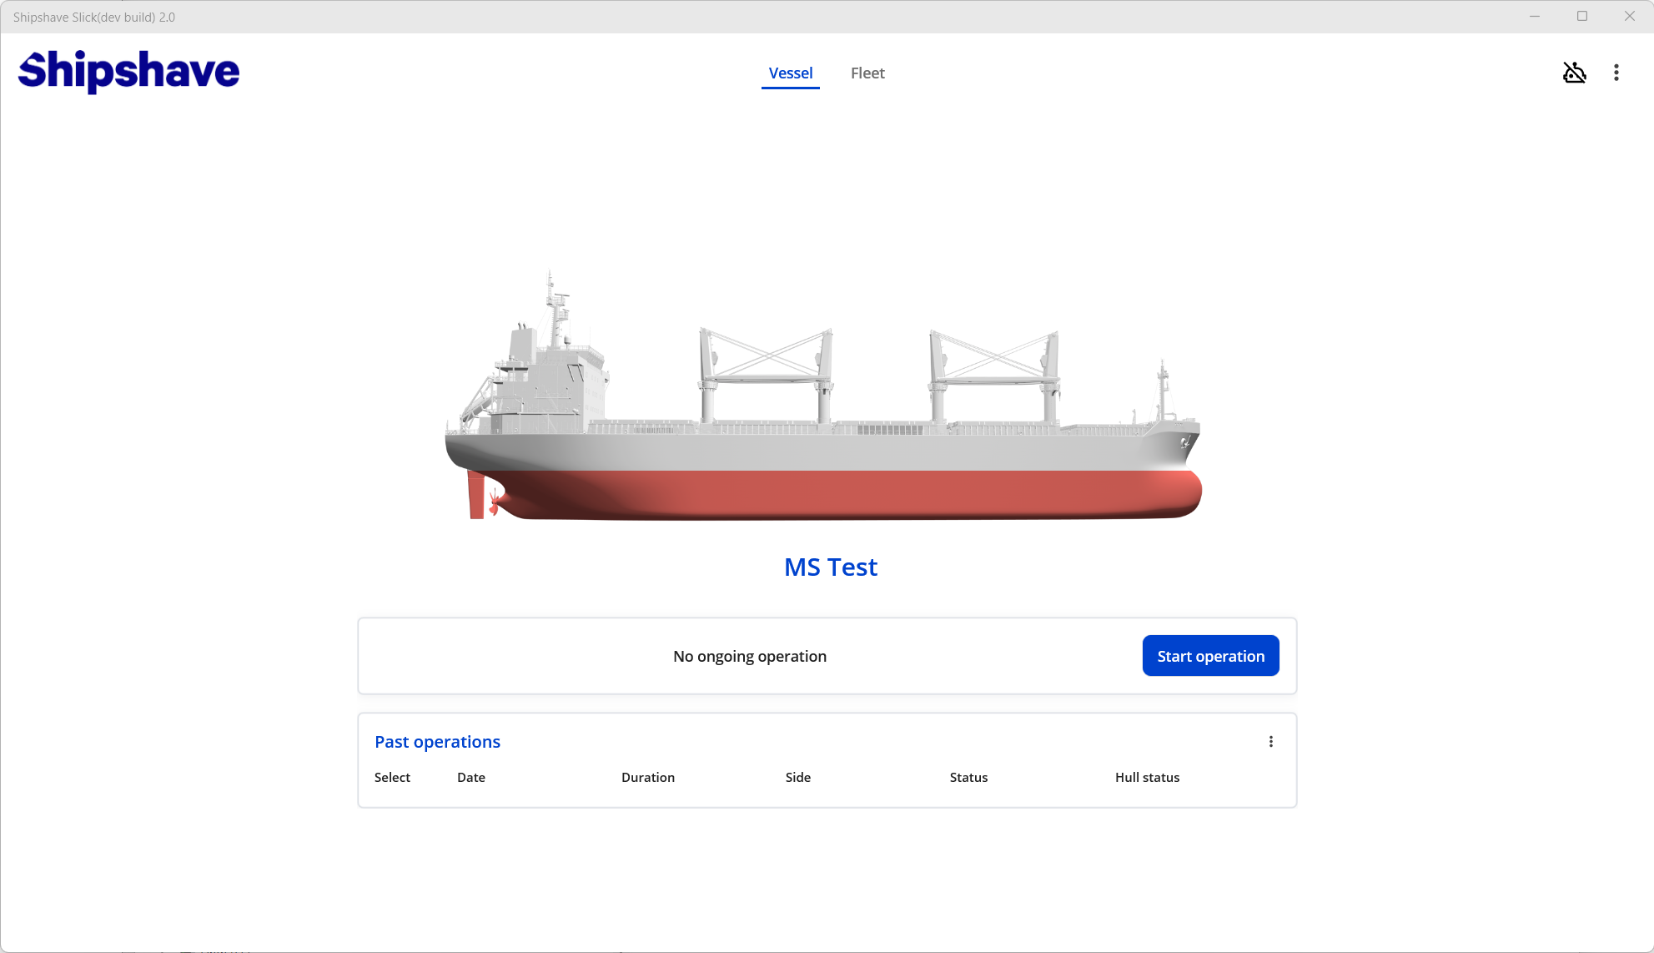Sort operations by the Date column
This screenshot has height=953, width=1654.
pyautogui.click(x=471, y=777)
